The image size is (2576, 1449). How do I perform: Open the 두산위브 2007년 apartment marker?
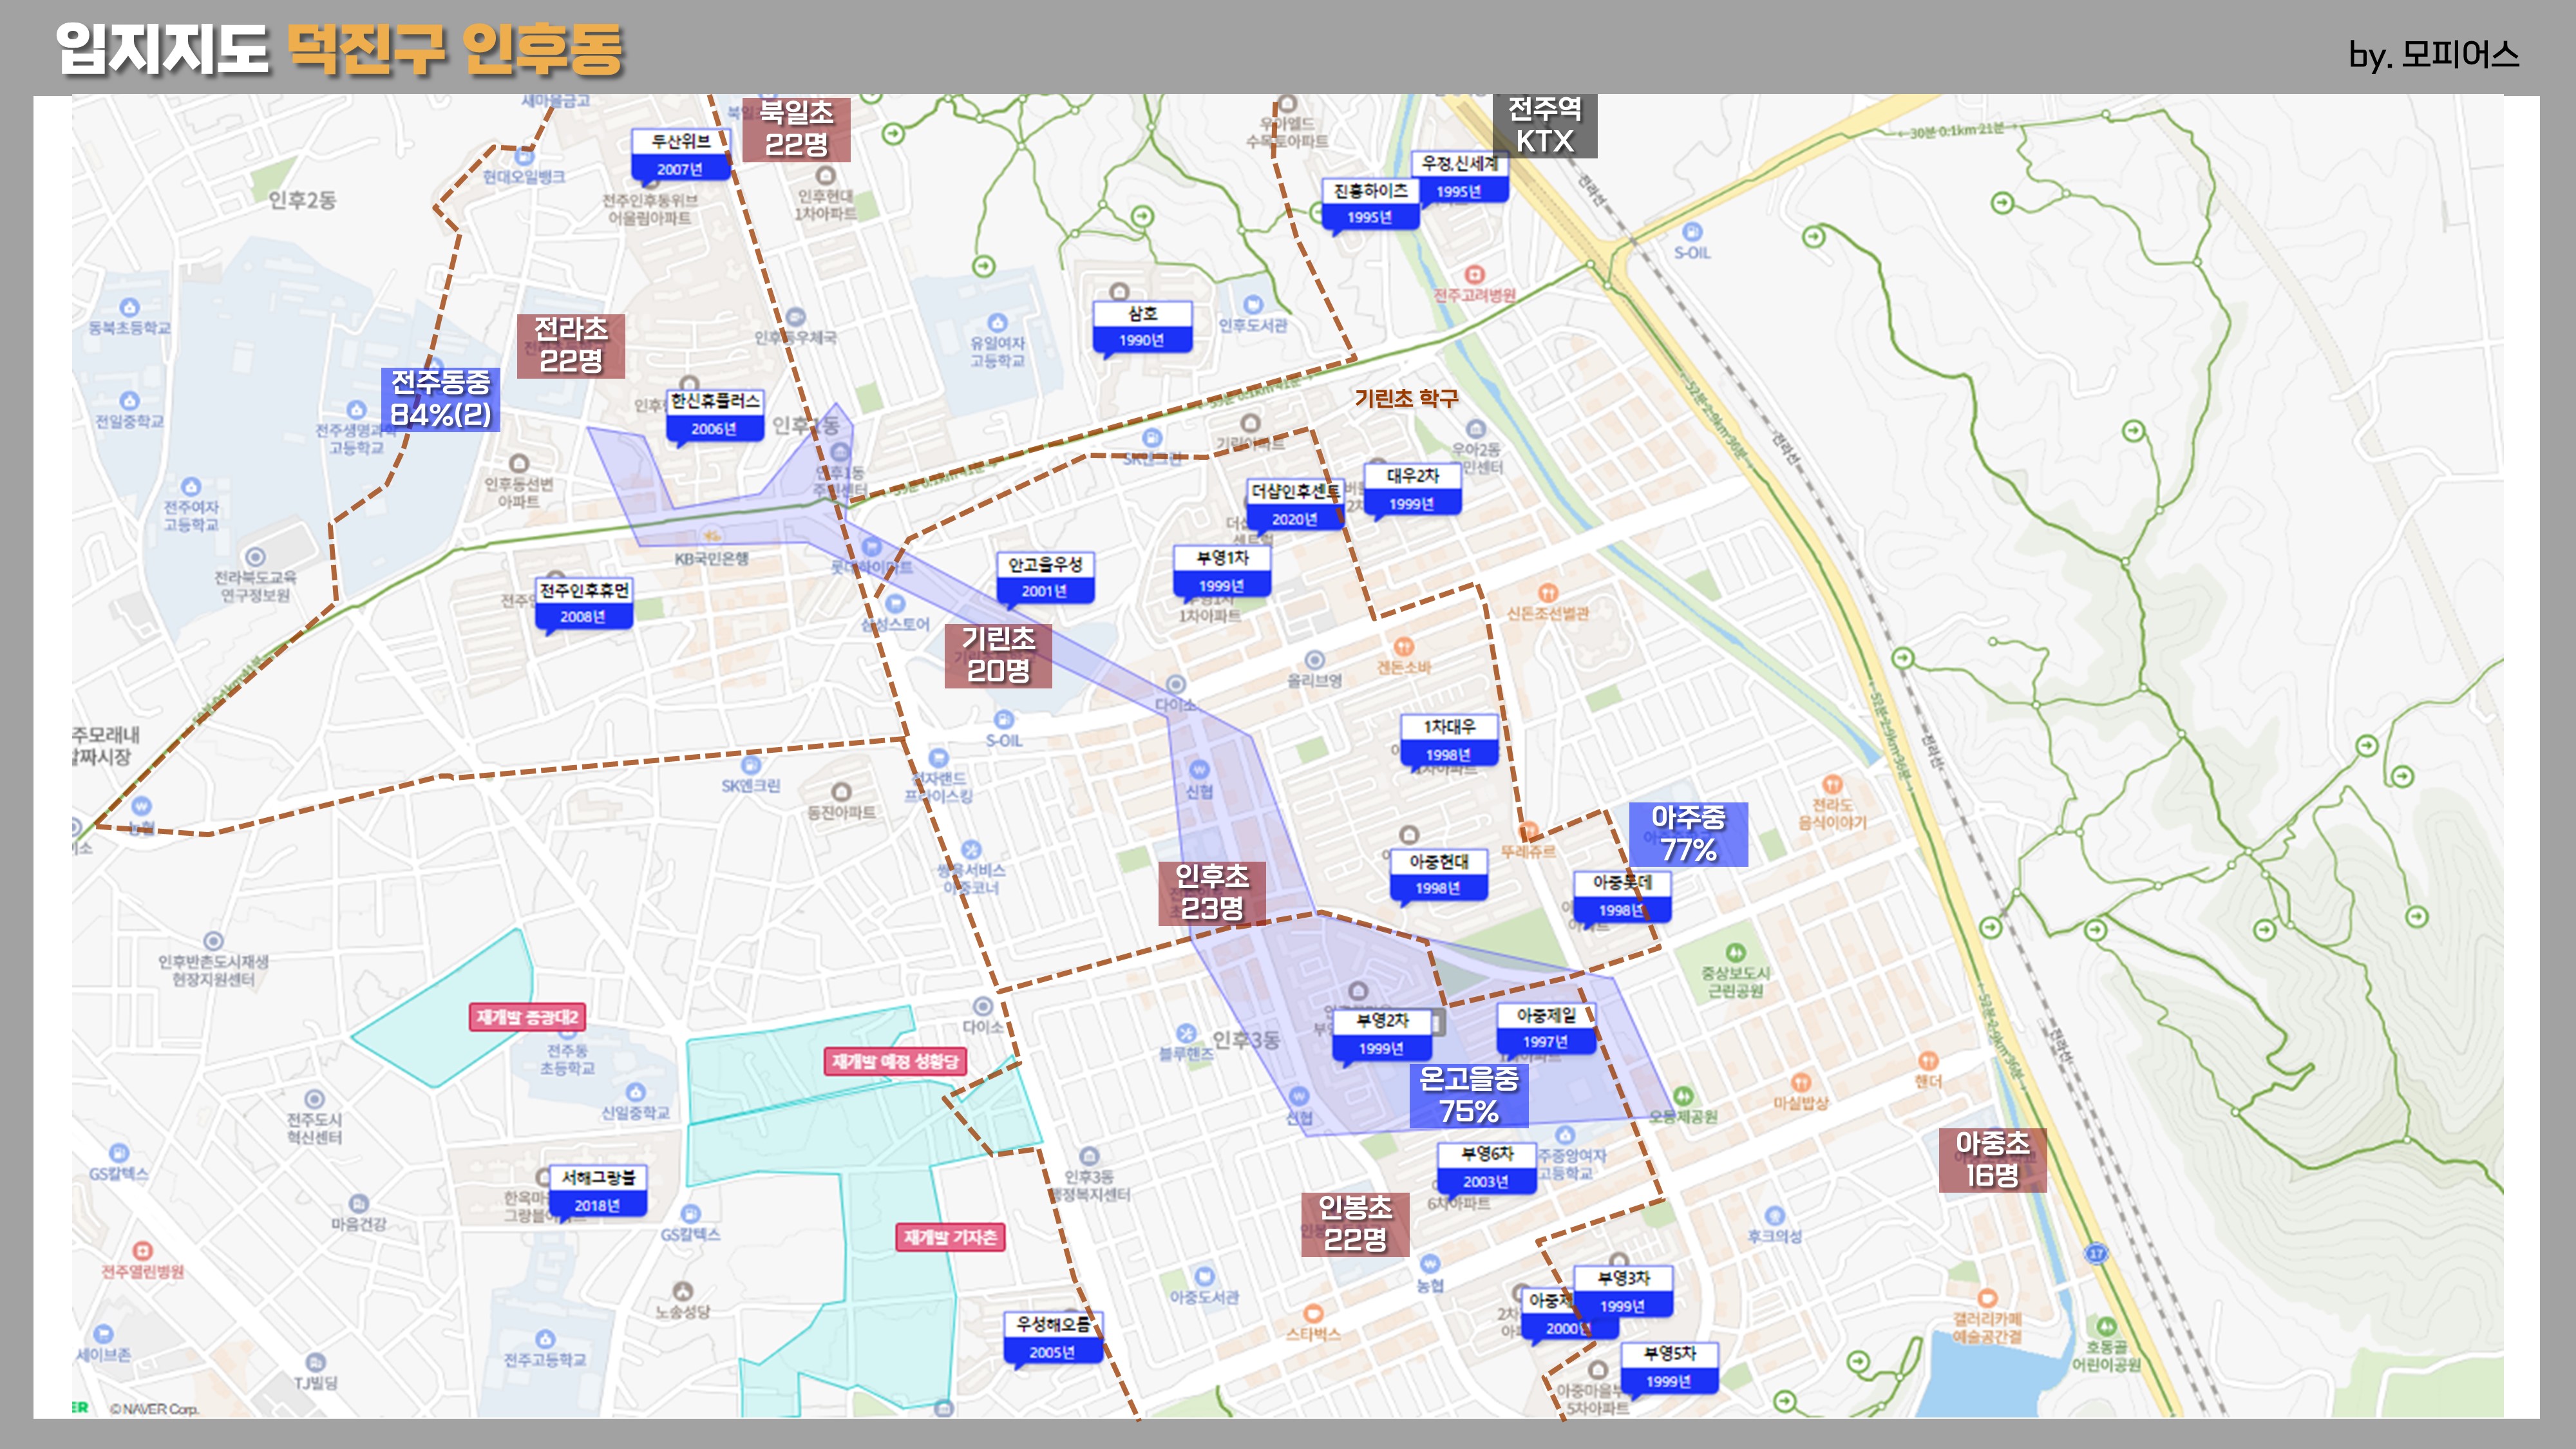pos(681,155)
